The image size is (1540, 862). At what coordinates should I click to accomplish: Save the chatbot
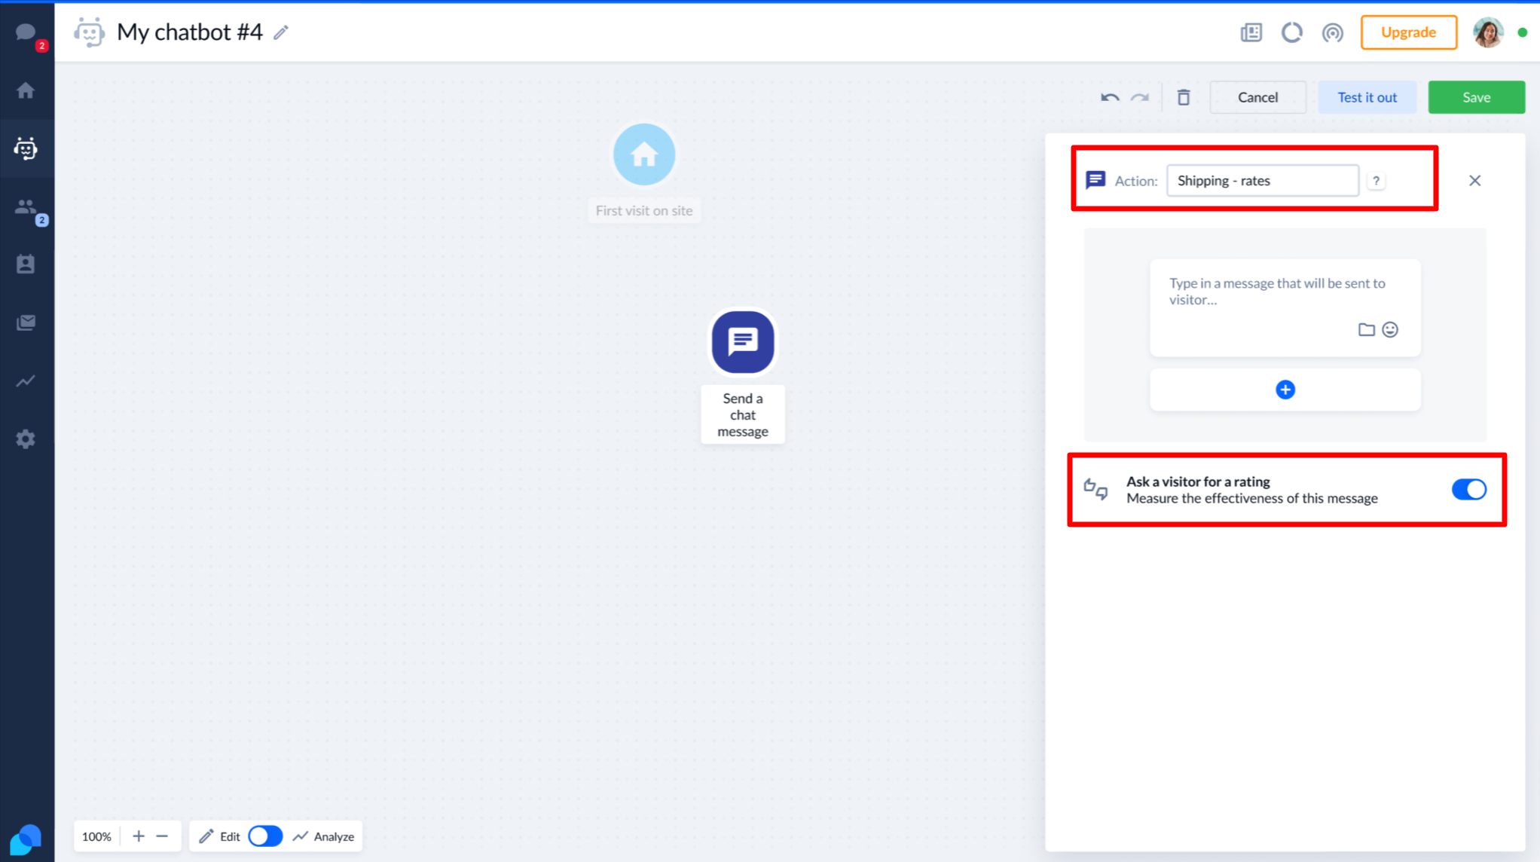pos(1476,97)
